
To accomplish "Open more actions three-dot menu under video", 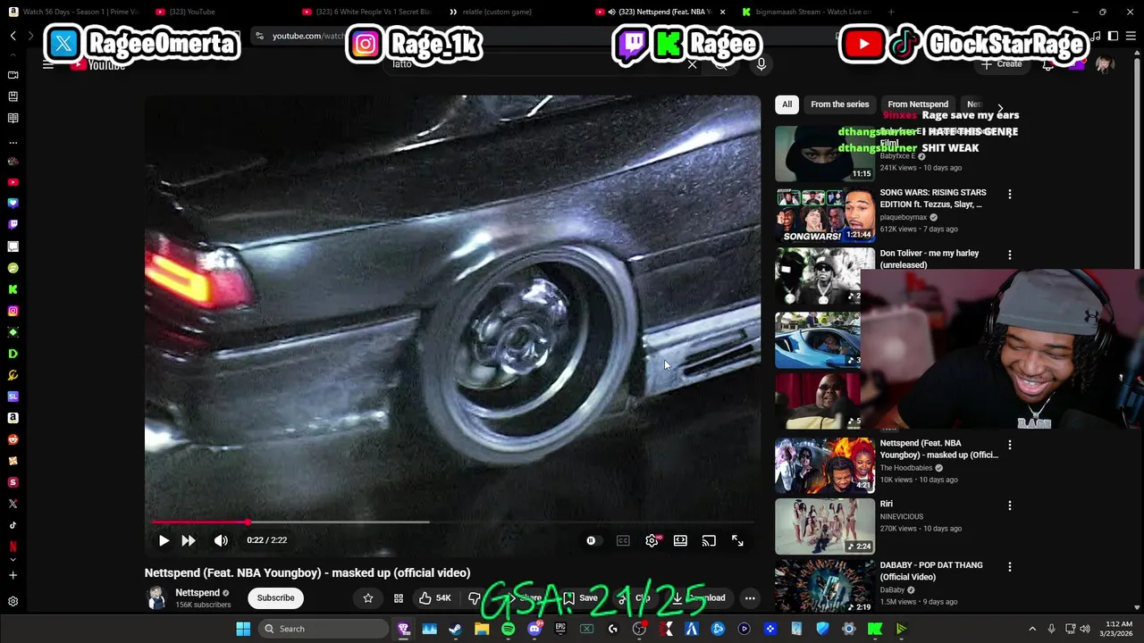I will point(750,597).
